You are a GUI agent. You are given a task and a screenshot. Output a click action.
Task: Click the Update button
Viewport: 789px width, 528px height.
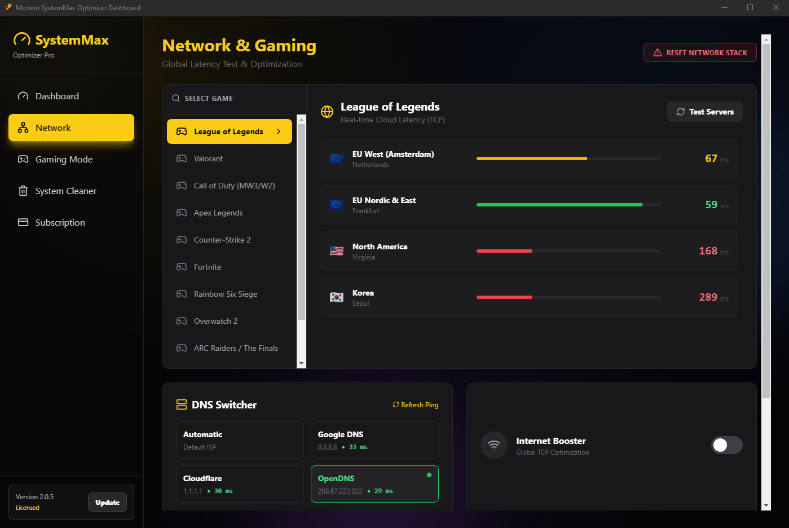(x=107, y=502)
